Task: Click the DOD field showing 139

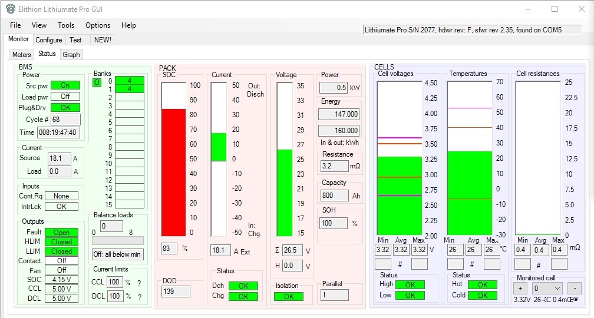Action: 176,291
